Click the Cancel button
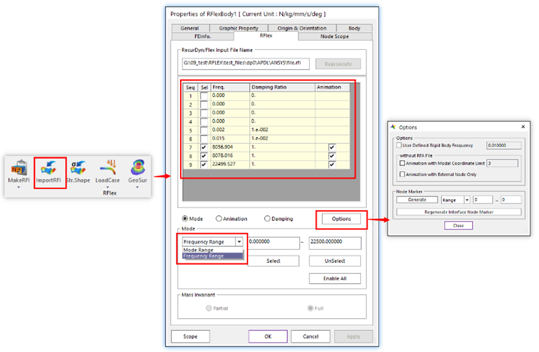The width and height of the screenshot is (539, 352). coord(310,336)
